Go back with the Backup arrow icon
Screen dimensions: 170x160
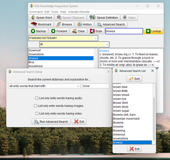[33, 31]
